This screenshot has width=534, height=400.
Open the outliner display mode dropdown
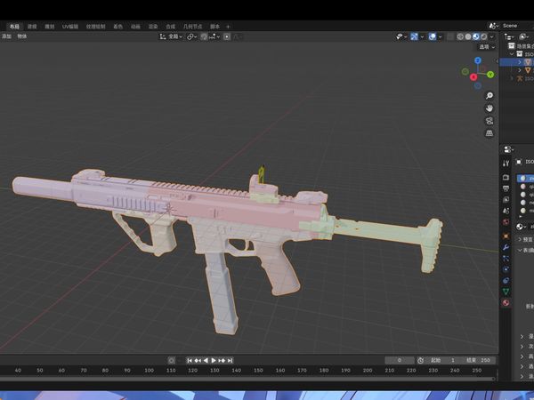click(x=524, y=36)
